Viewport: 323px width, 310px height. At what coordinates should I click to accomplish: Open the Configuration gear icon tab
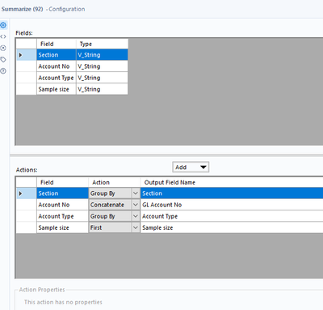tap(3, 25)
